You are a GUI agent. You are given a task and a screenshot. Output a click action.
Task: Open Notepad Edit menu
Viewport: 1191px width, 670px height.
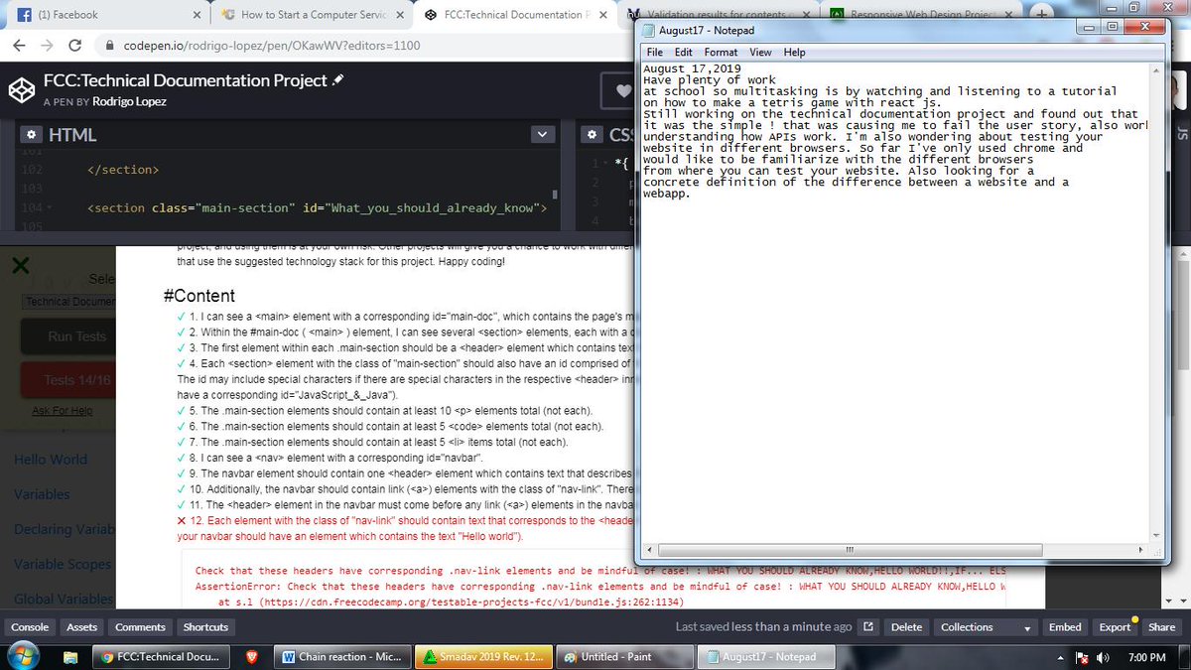[x=684, y=52]
